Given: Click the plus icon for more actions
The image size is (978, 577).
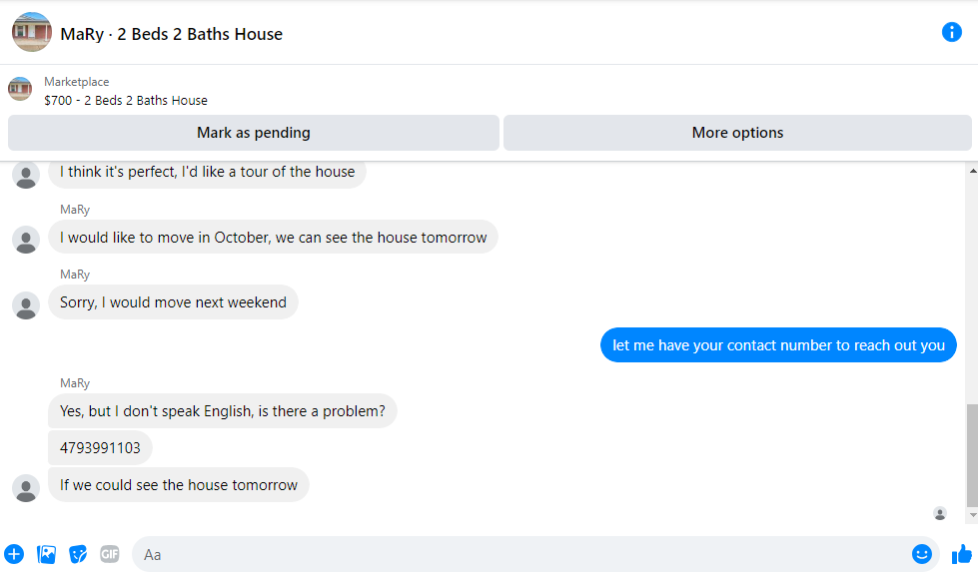Looking at the screenshot, I should click(14, 554).
